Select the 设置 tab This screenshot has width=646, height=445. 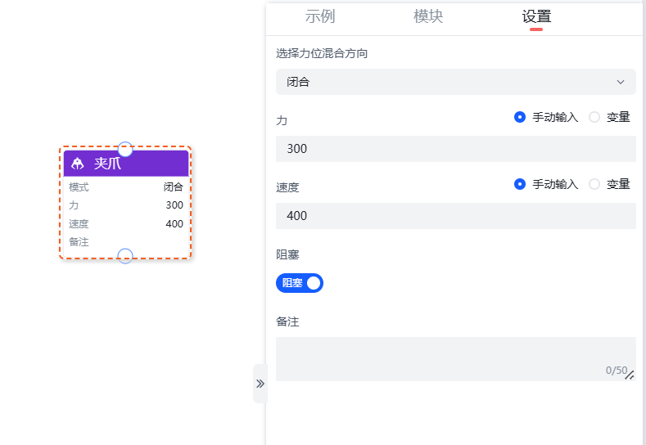point(536,16)
